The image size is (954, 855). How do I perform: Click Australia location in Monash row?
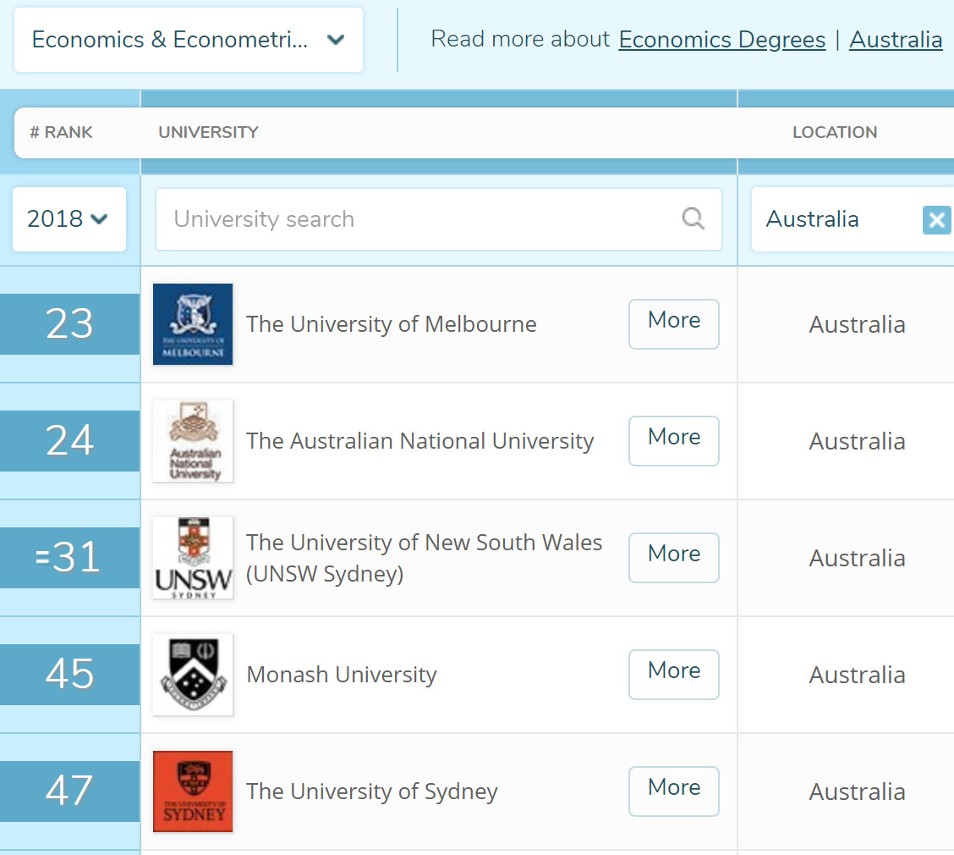click(858, 676)
